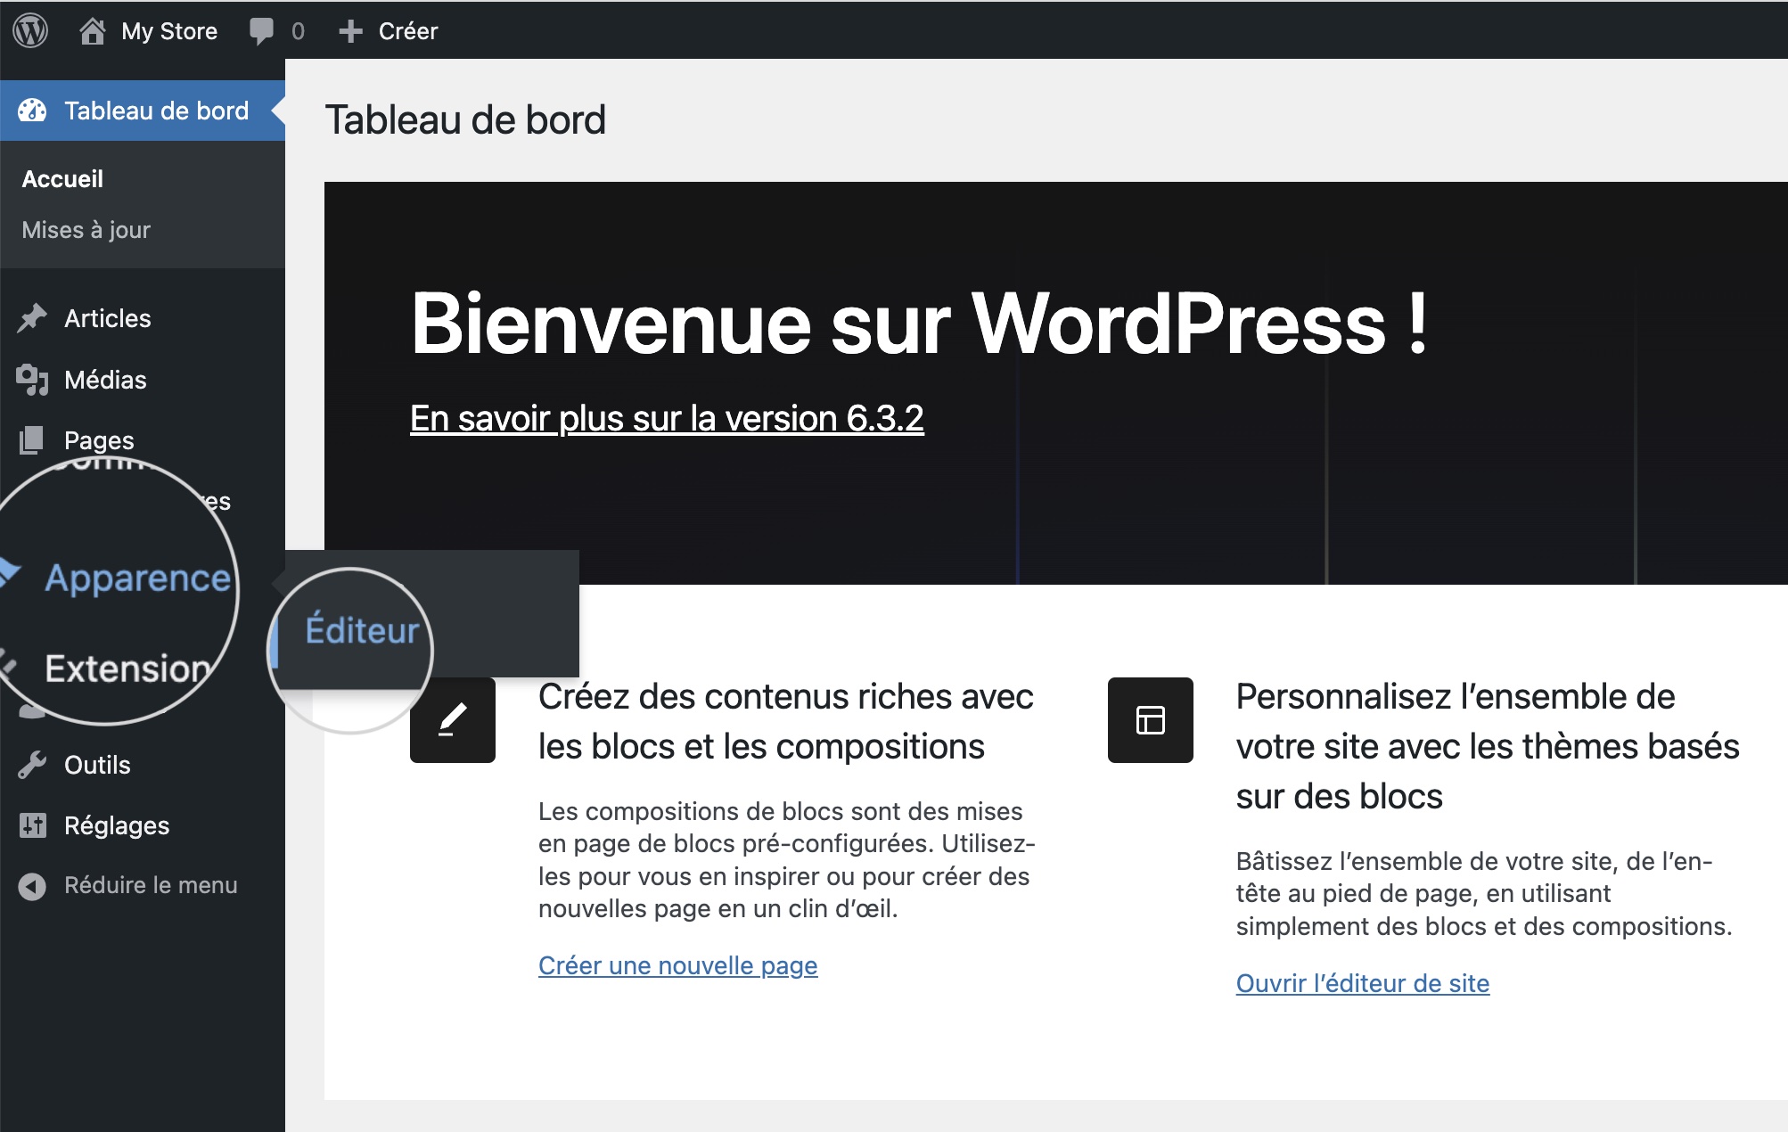The width and height of the screenshot is (1788, 1132).
Task: Open the Apparence menu
Action: coord(138,578)
